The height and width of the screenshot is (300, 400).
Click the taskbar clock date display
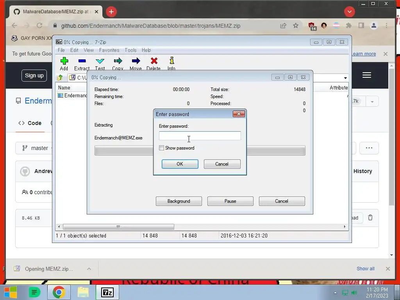tap(377, 293)
